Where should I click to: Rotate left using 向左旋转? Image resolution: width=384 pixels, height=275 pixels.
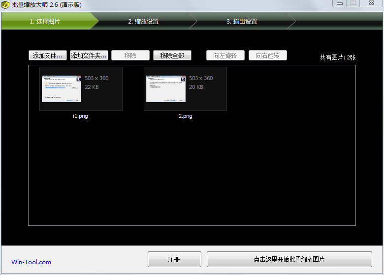(225, 55)
